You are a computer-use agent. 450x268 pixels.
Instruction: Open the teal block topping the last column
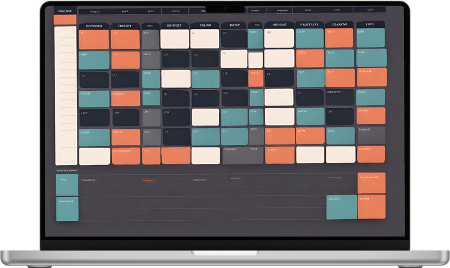370,38
